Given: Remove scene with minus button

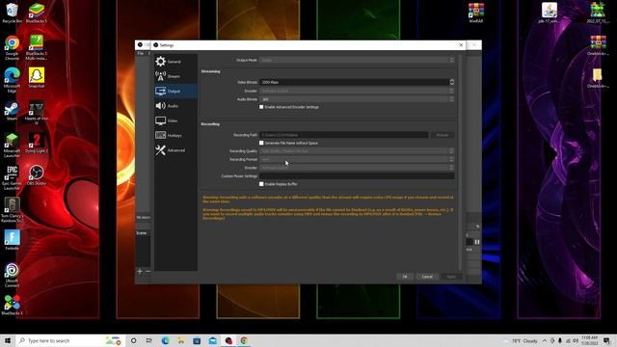Looking at the screenshot, I should 148,271.
